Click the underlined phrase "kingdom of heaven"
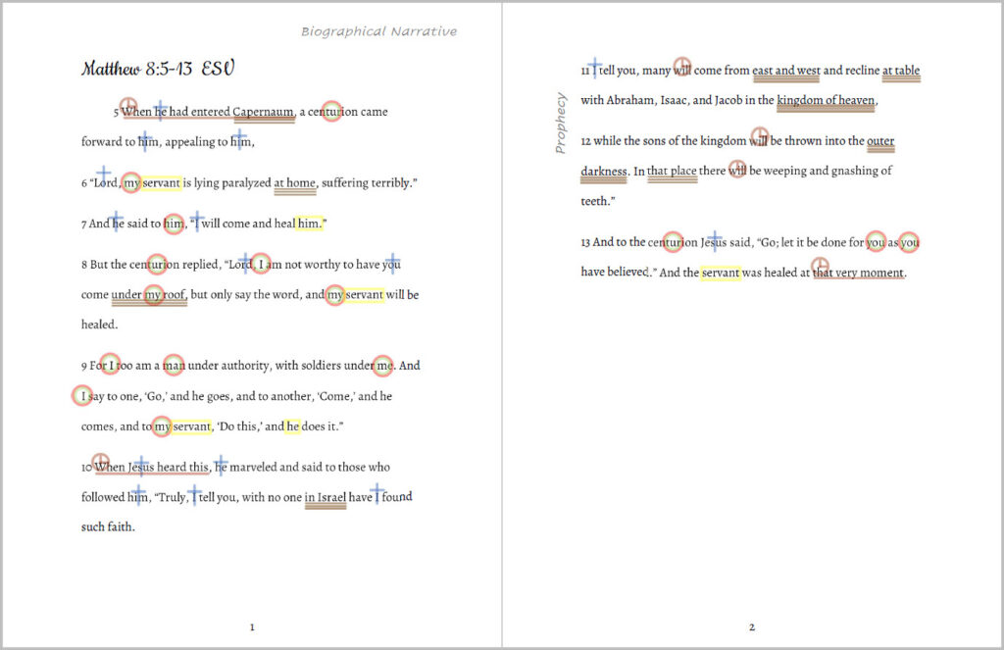 (826, 100)
